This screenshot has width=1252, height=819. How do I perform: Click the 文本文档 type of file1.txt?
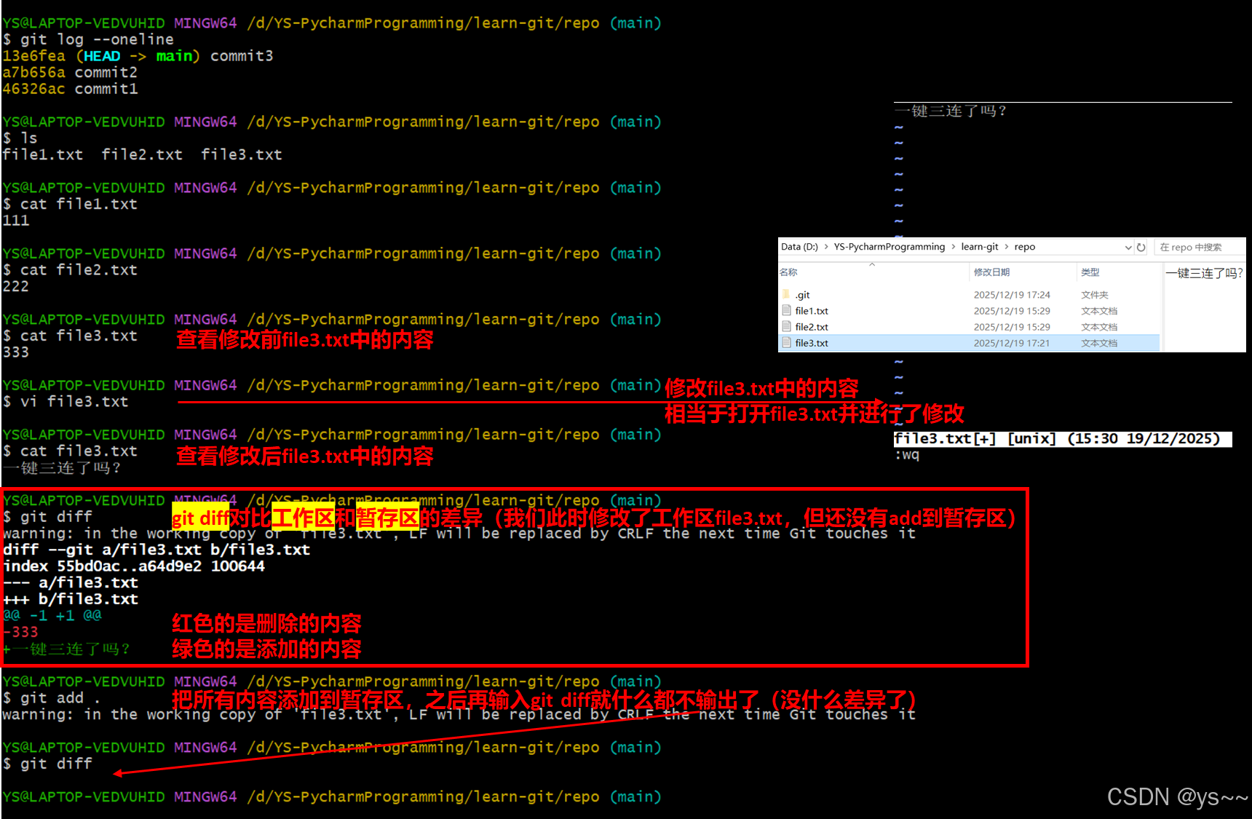[1099, 311]
